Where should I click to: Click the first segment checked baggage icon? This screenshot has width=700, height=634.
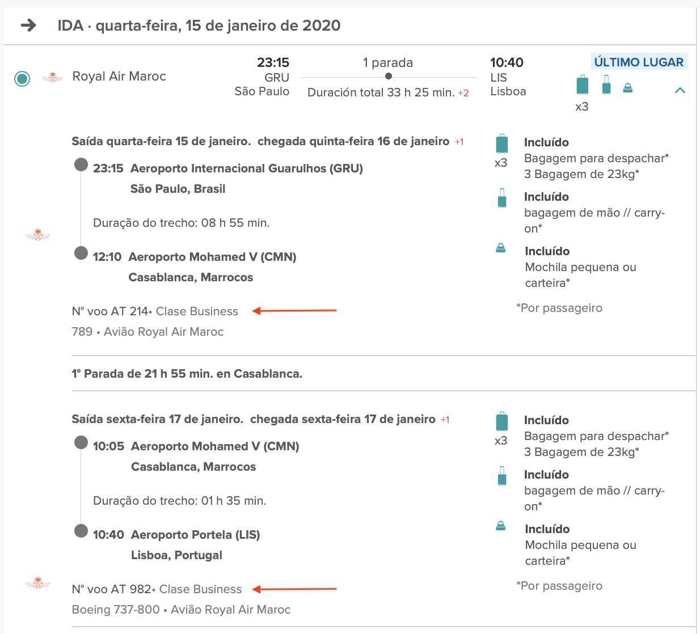(501, 144)
